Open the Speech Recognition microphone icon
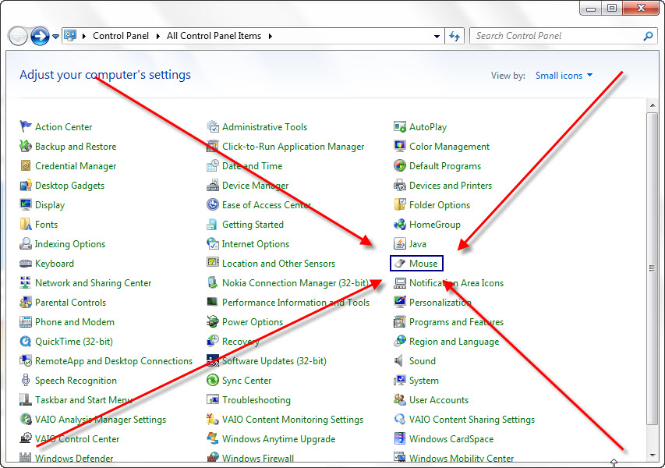Screen dimensions: 665x468 (x=26, y=380)
